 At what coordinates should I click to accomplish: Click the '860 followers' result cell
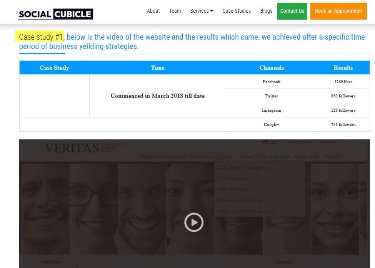[x=343, y=96]
